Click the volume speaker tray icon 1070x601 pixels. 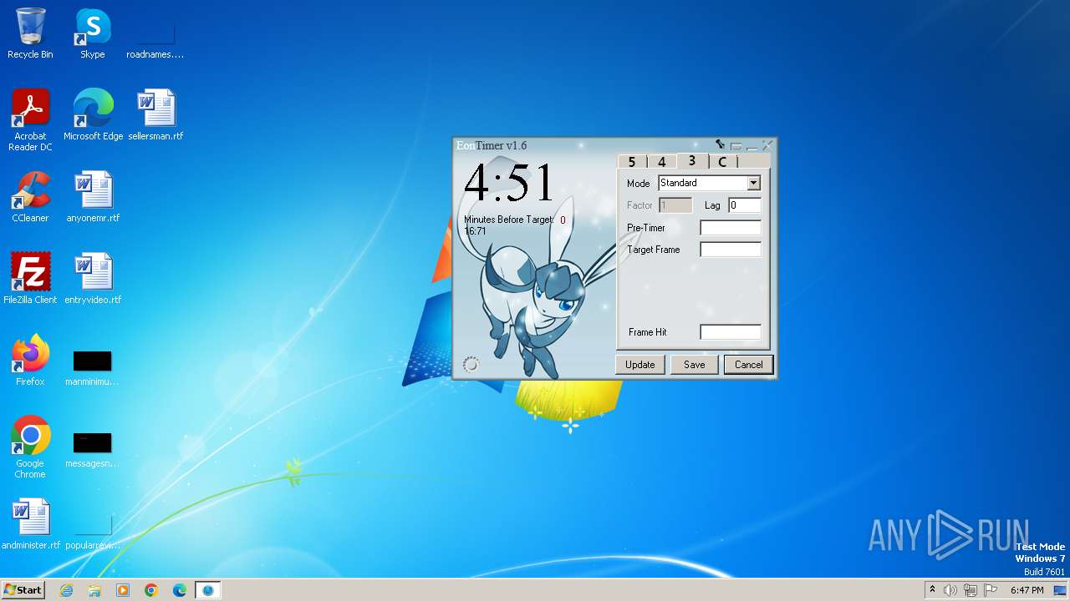pyautogui.click(x=950, y=590)
